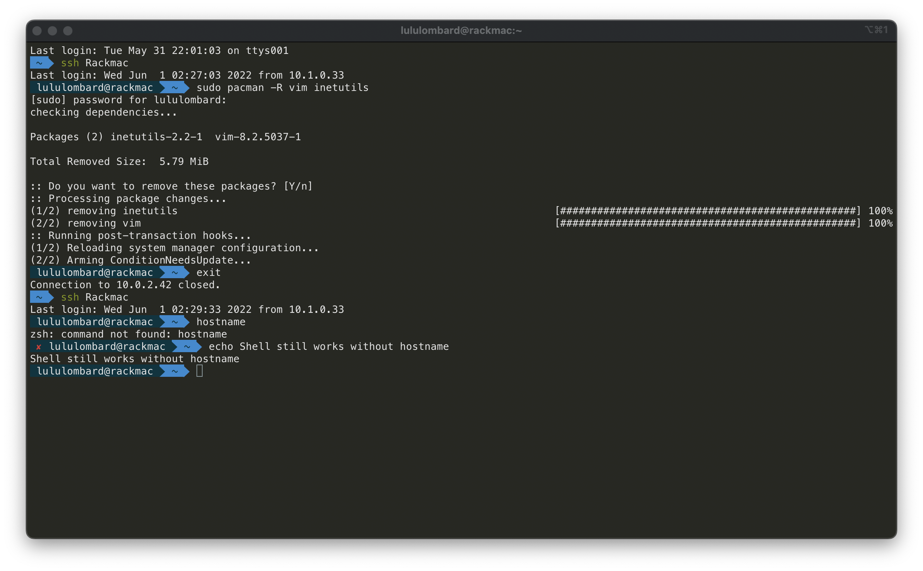
Task: Click the vim removal 100% indicator
Action: 881,223
